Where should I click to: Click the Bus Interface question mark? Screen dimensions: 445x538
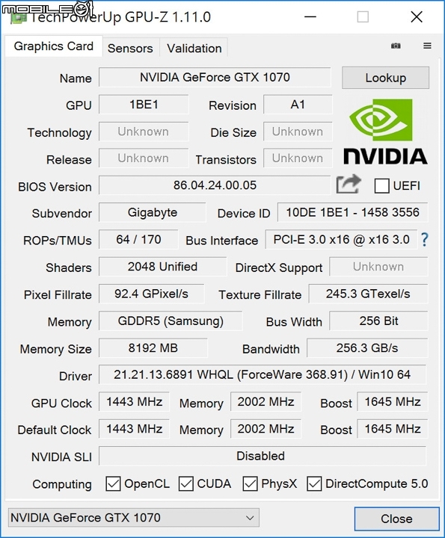(425, 240)
